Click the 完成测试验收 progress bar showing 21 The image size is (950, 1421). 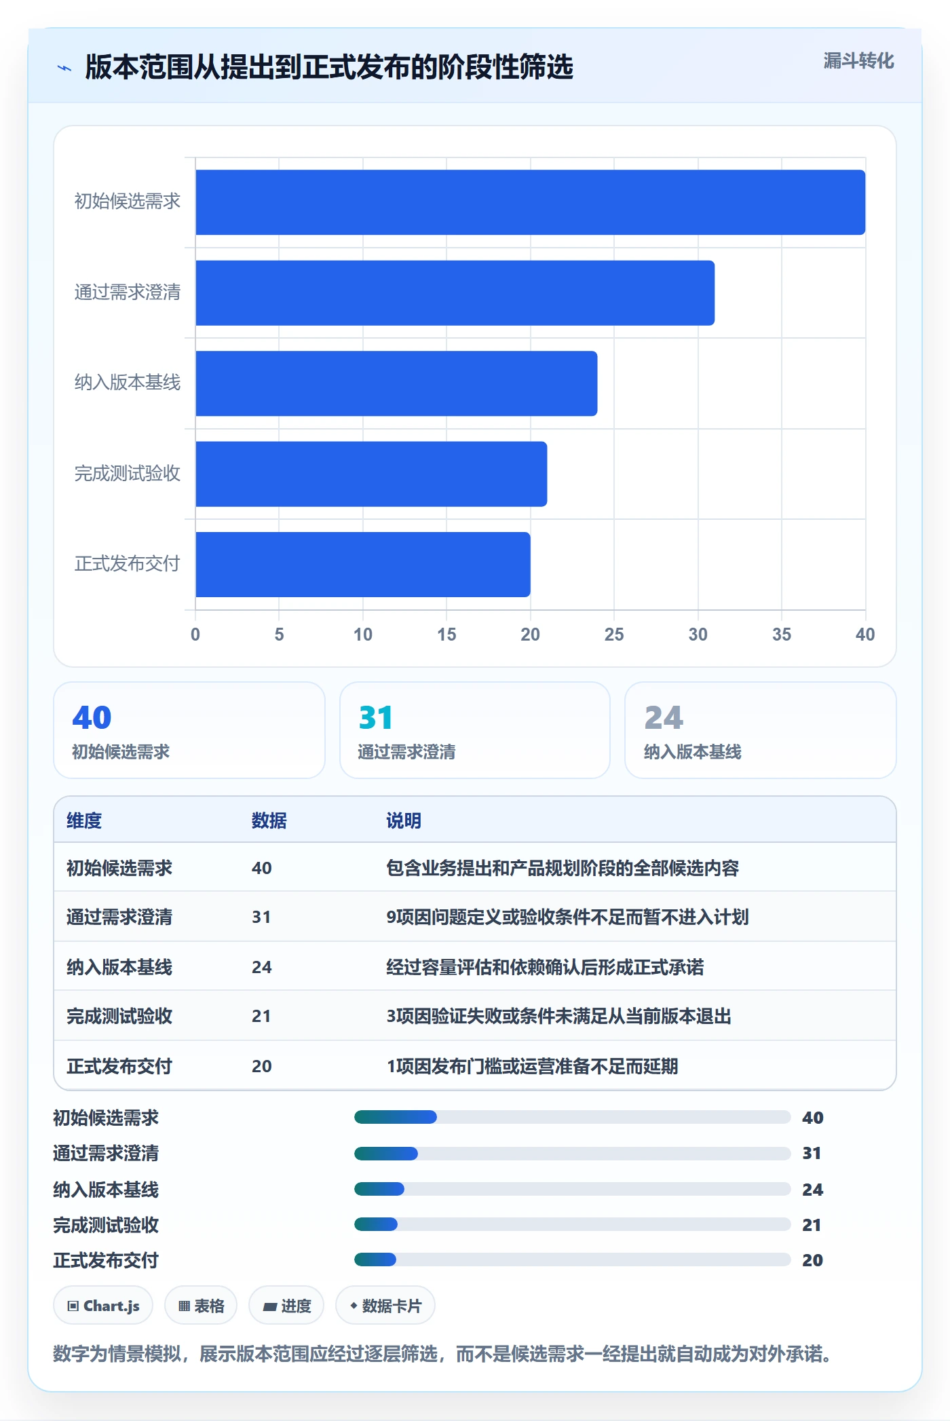(x=572, y=1224)
